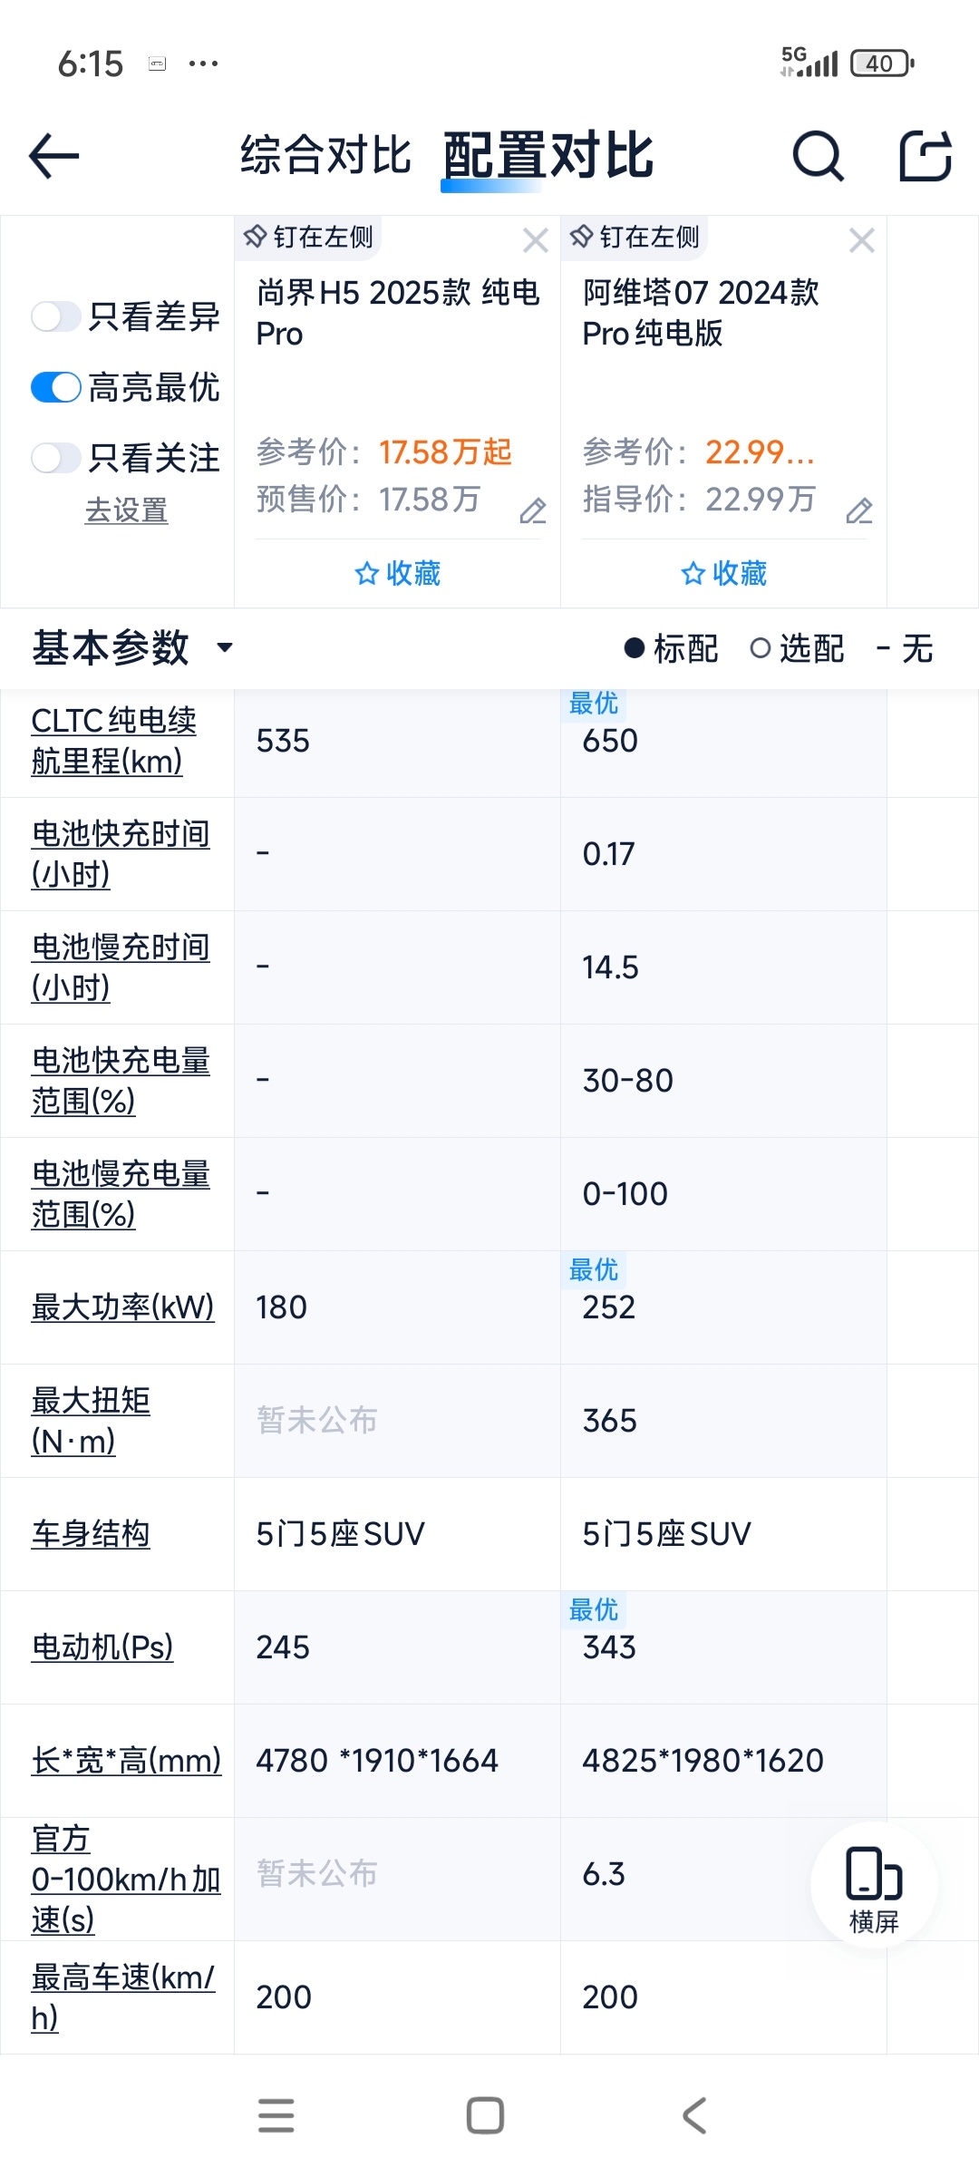The height and width of the screenshot is (2176, 979).
Task: Open search with magnifier icon
Action: pyautogui.click(x=819, y=156)
